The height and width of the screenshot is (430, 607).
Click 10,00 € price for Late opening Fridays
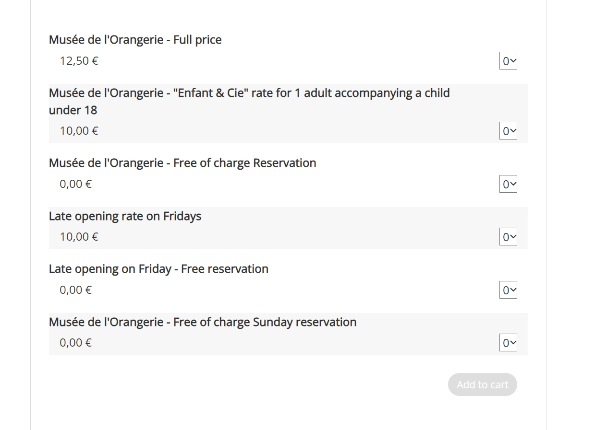tap(79, 237)
